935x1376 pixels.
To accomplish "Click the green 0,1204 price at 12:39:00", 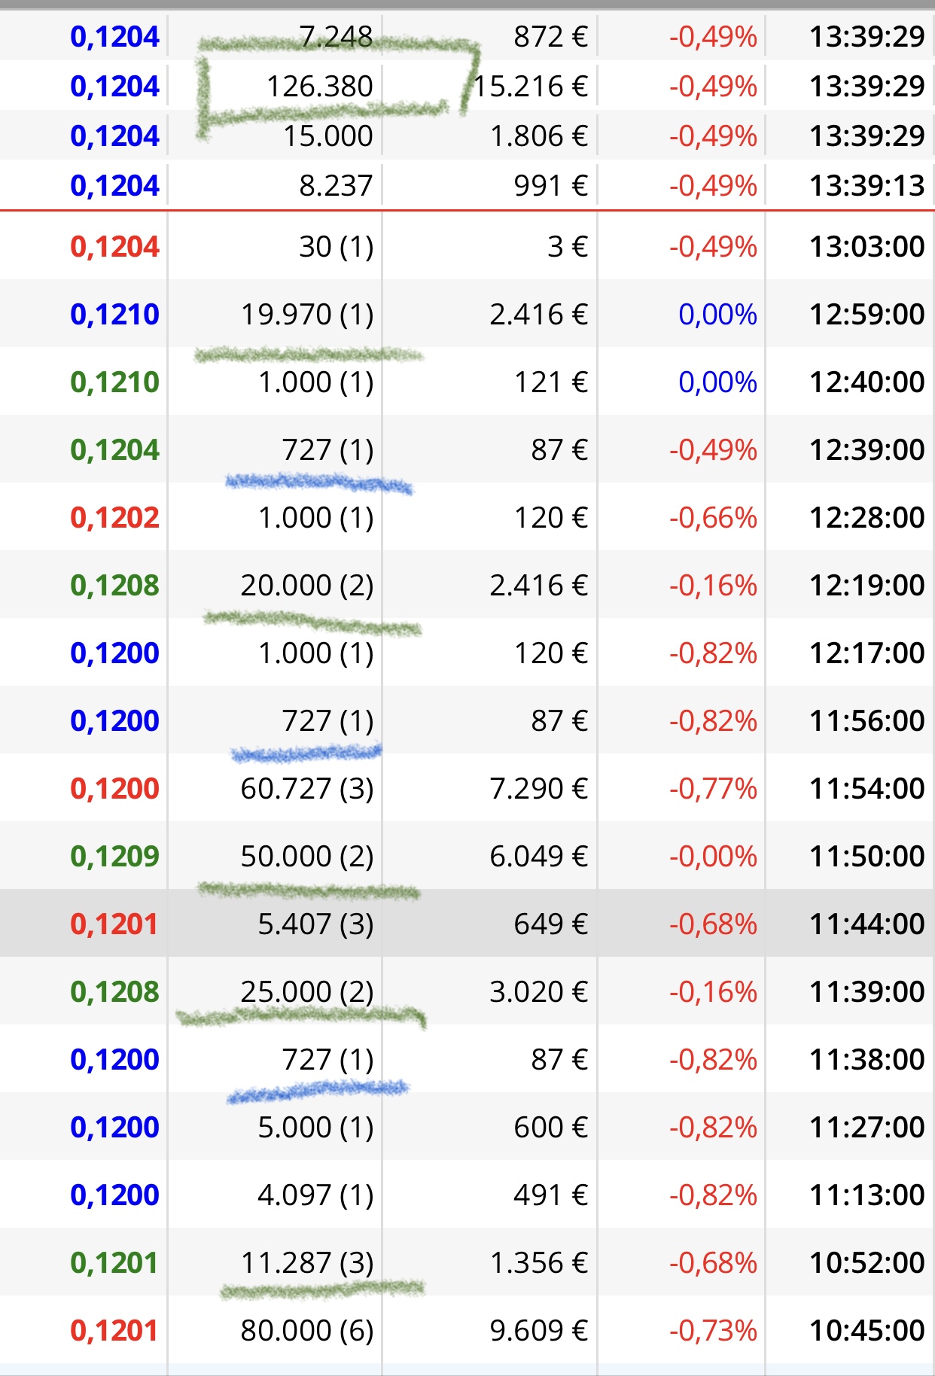I will (x=114, y=449).
